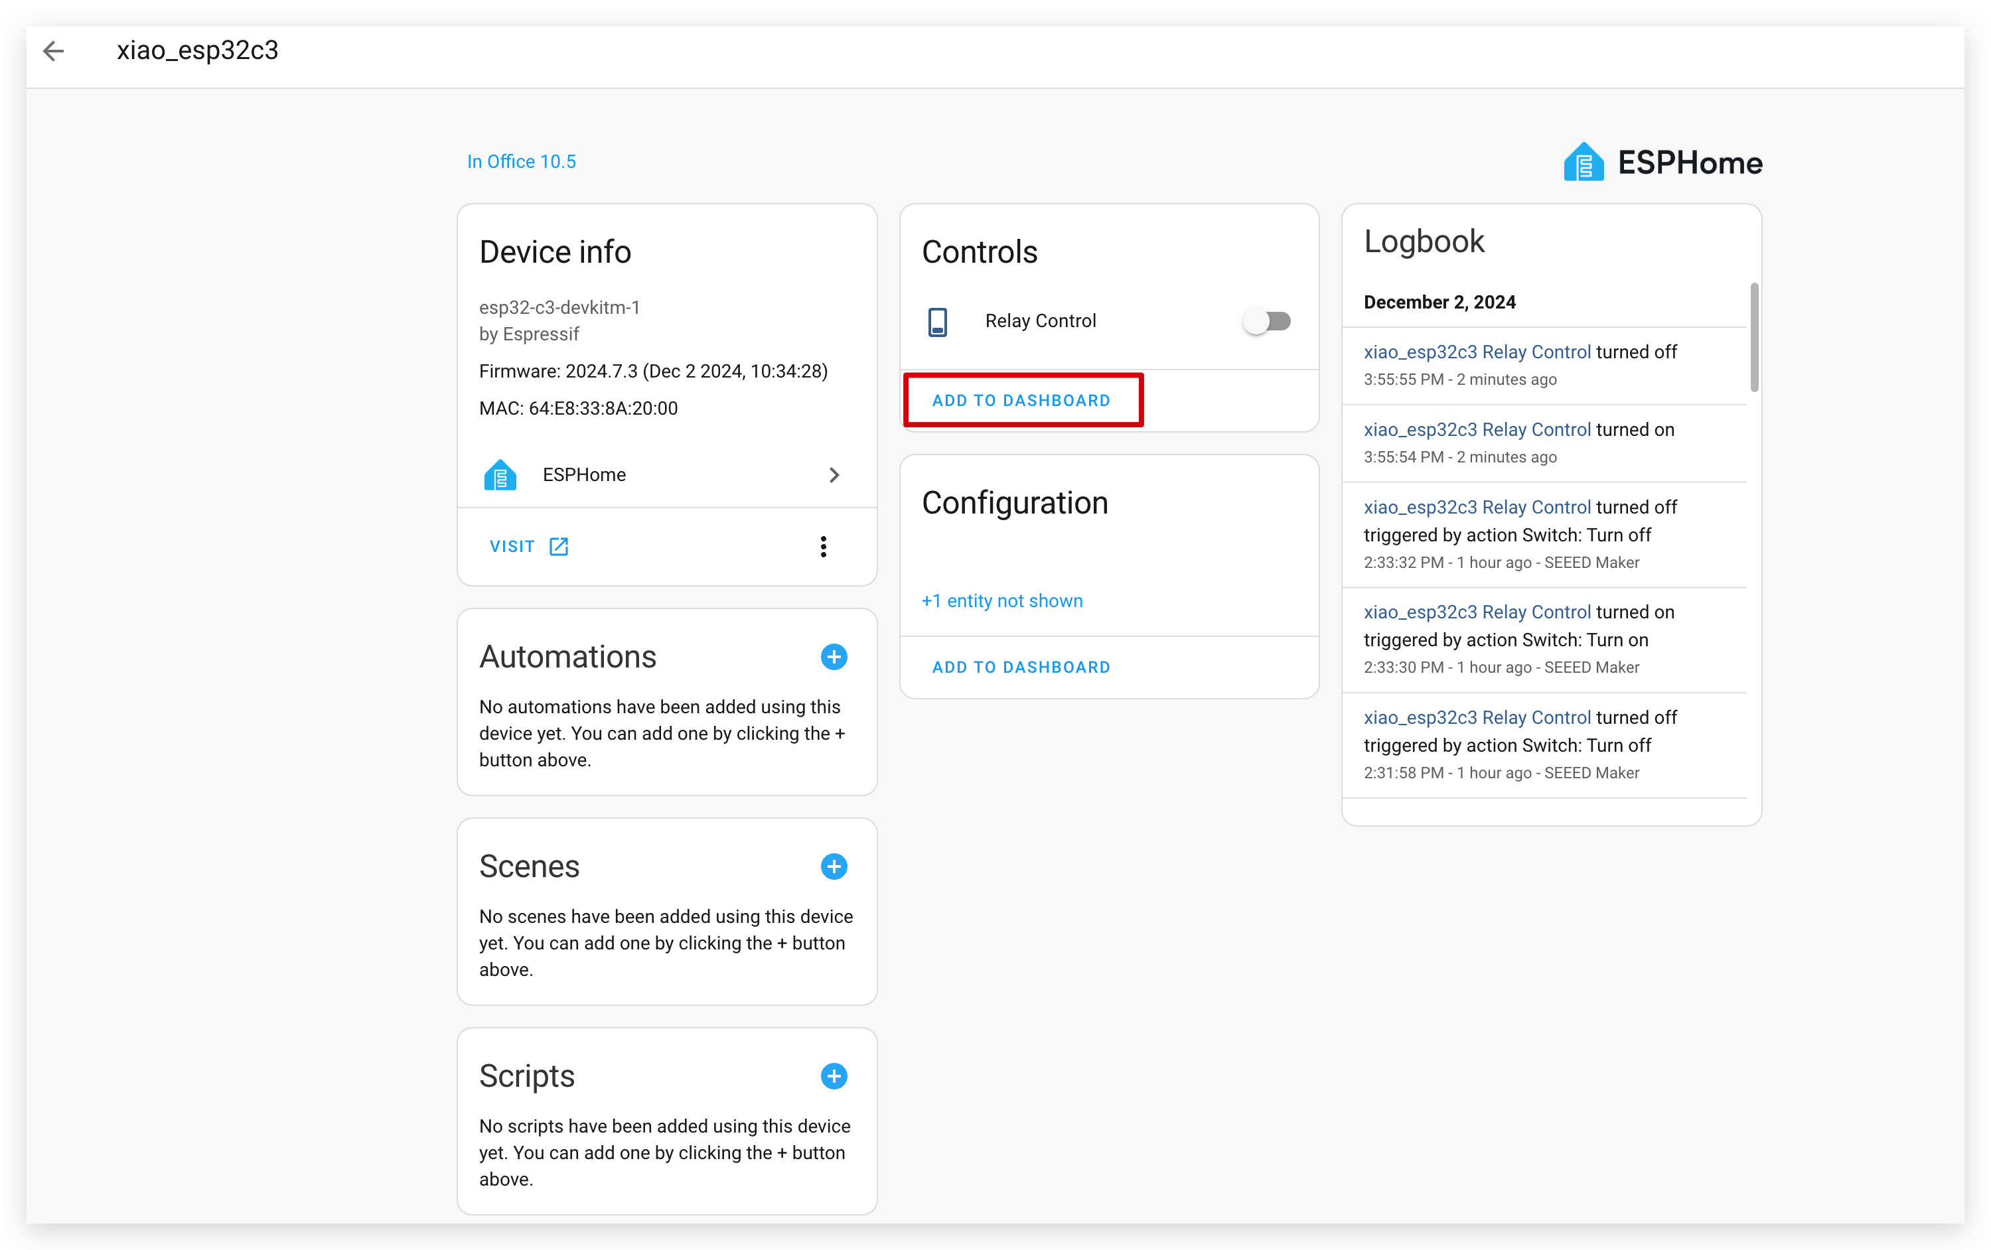Open the In Office 10.5 area link
The height and width of the screenshot is (1250, 1991).
521,161
